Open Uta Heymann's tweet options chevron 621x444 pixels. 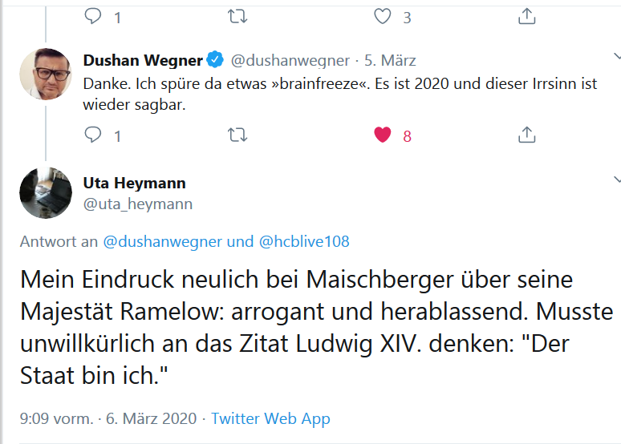click(x=615, y=178)
